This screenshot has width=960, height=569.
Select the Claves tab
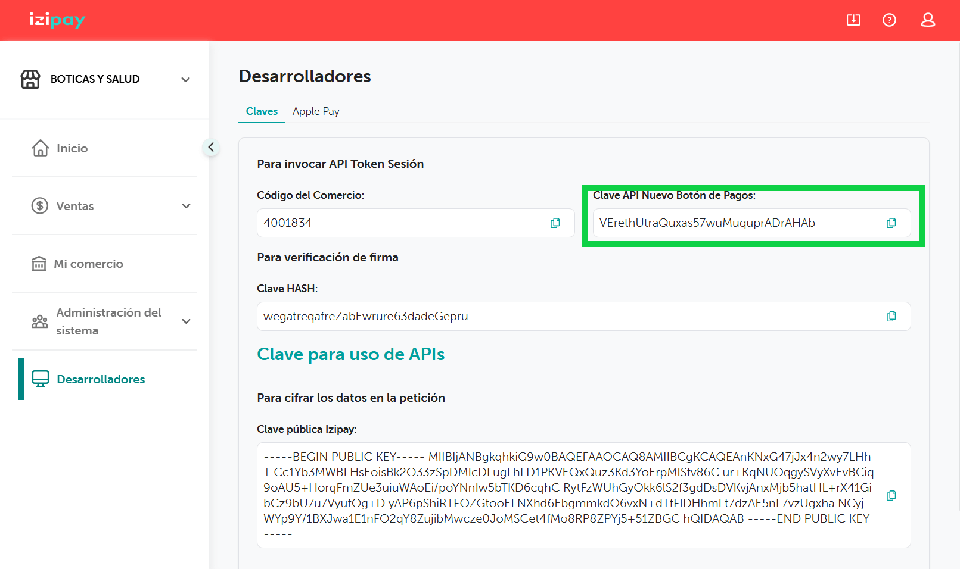pos(262,111)
